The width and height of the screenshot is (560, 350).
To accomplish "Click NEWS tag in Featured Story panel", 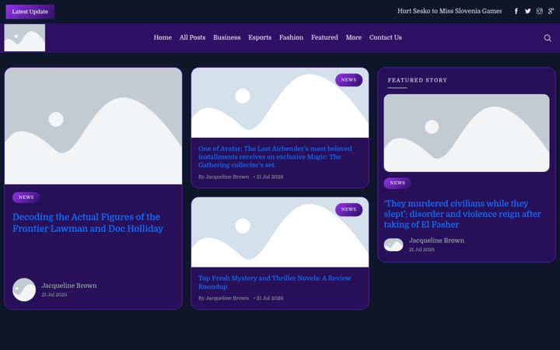I will (397, 183).
